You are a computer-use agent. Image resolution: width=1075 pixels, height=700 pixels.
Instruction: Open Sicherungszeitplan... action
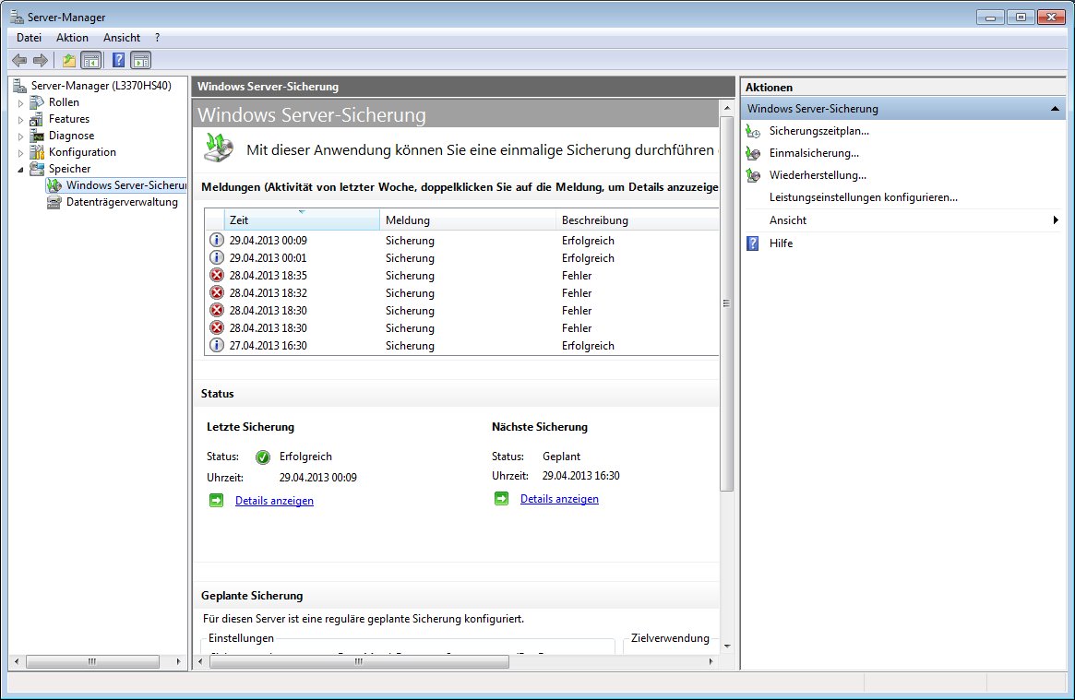[818, 131]
